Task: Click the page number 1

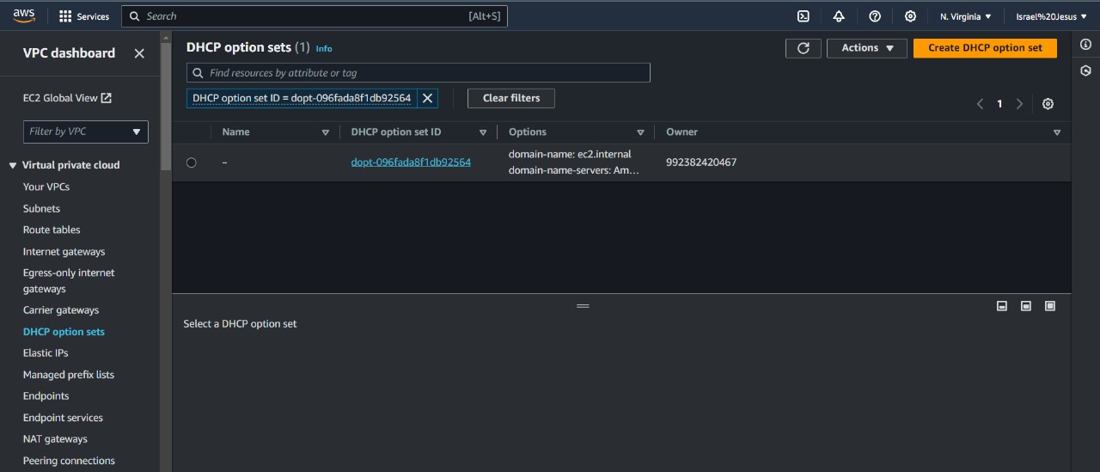Action: click(999, 104)
